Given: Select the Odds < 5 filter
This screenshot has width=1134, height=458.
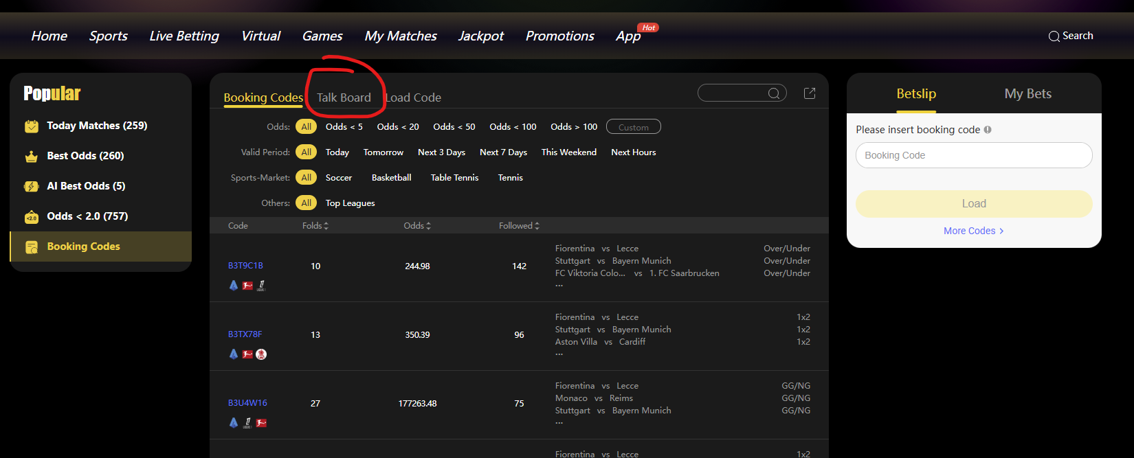Looking at the screenshot, I should click(x=344, y=127).
